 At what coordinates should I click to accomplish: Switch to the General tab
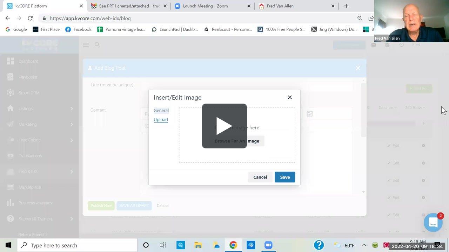coord(161,111)
